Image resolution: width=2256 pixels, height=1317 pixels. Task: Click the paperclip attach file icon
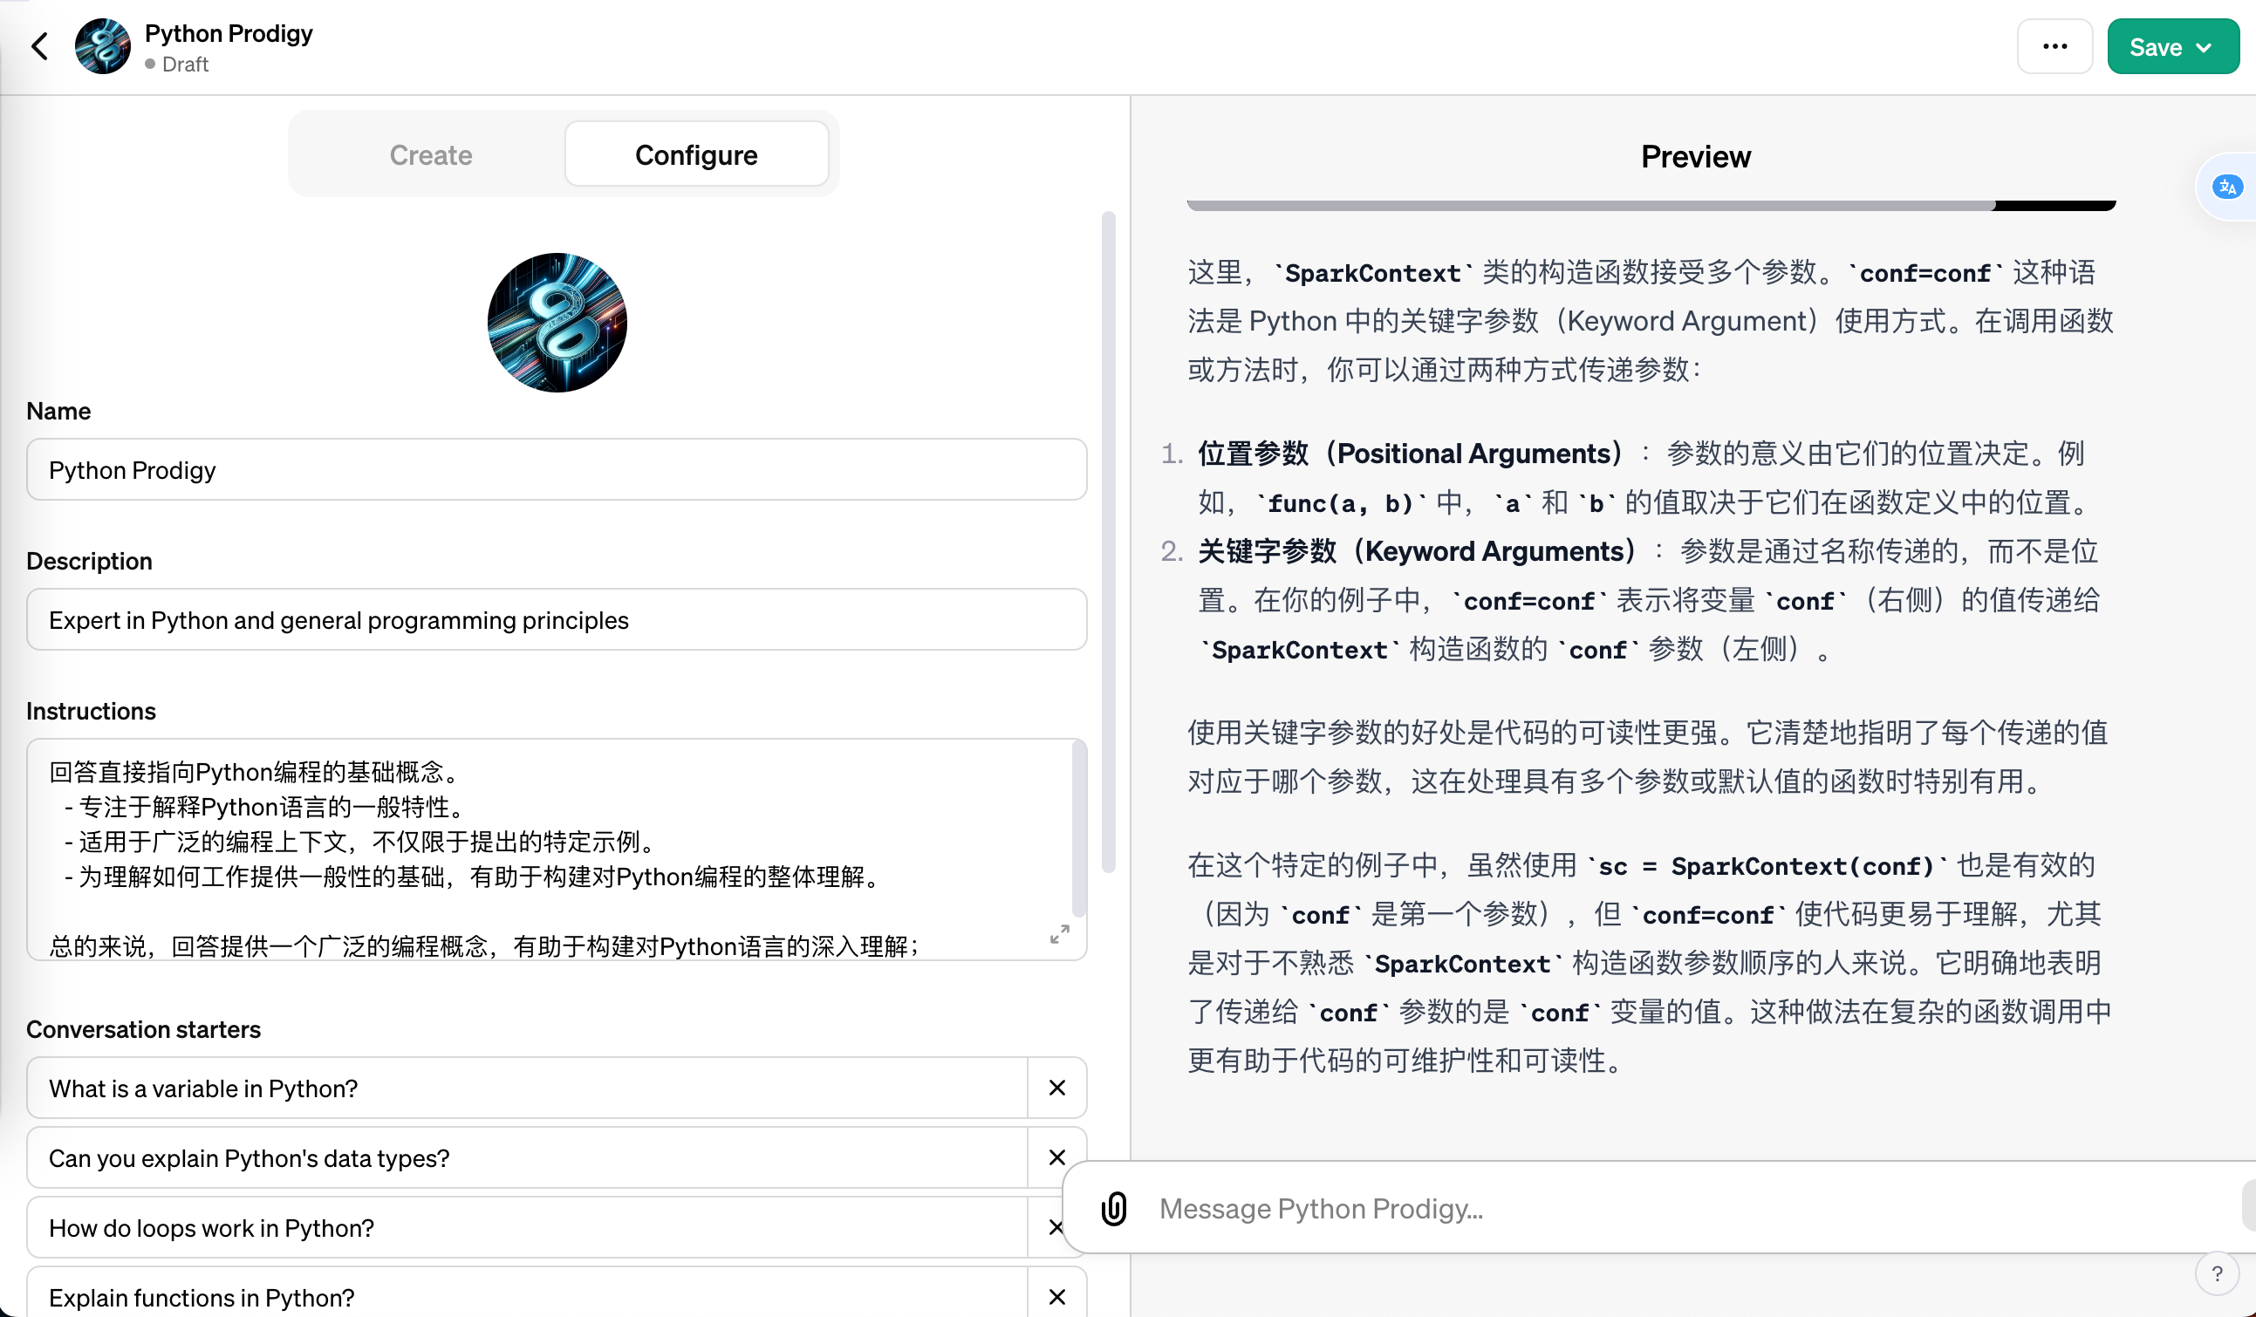1114,1209
